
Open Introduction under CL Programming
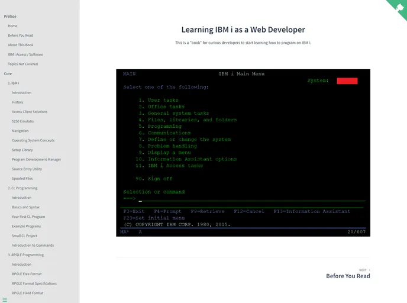tap(21, 198)
